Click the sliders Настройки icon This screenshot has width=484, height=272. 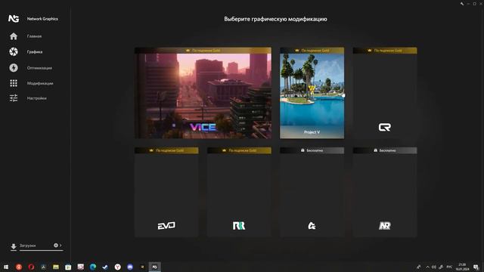[14, 98]
